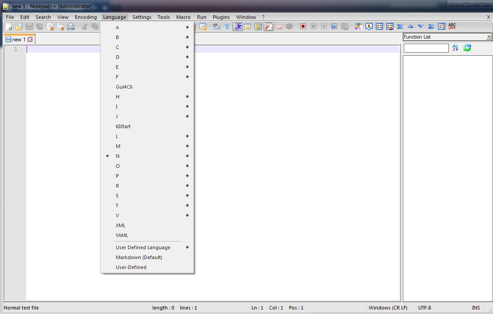This screenshot has height=314, width=493.
Task: Close the new 1 tab
Action: click(x=30, y=39)
